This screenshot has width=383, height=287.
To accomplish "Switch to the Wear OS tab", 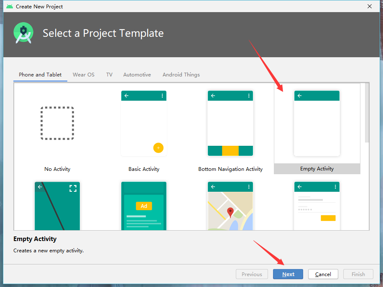I will [84, 75].
